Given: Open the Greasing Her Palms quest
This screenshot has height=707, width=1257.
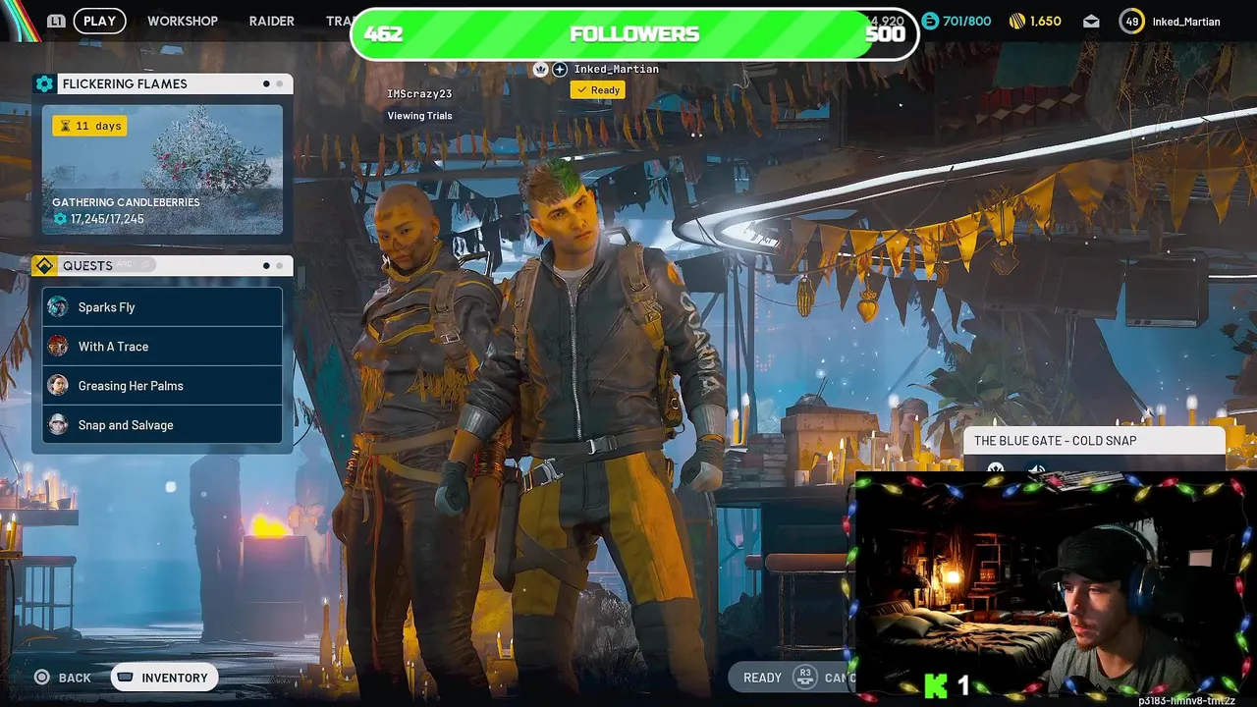Looking at the screenshot, I should 162,386.
